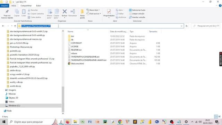Expand the address bar history dropdown

(x=181, y=26)
